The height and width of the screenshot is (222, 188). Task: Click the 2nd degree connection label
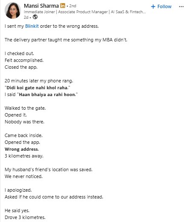click(72, 6)
